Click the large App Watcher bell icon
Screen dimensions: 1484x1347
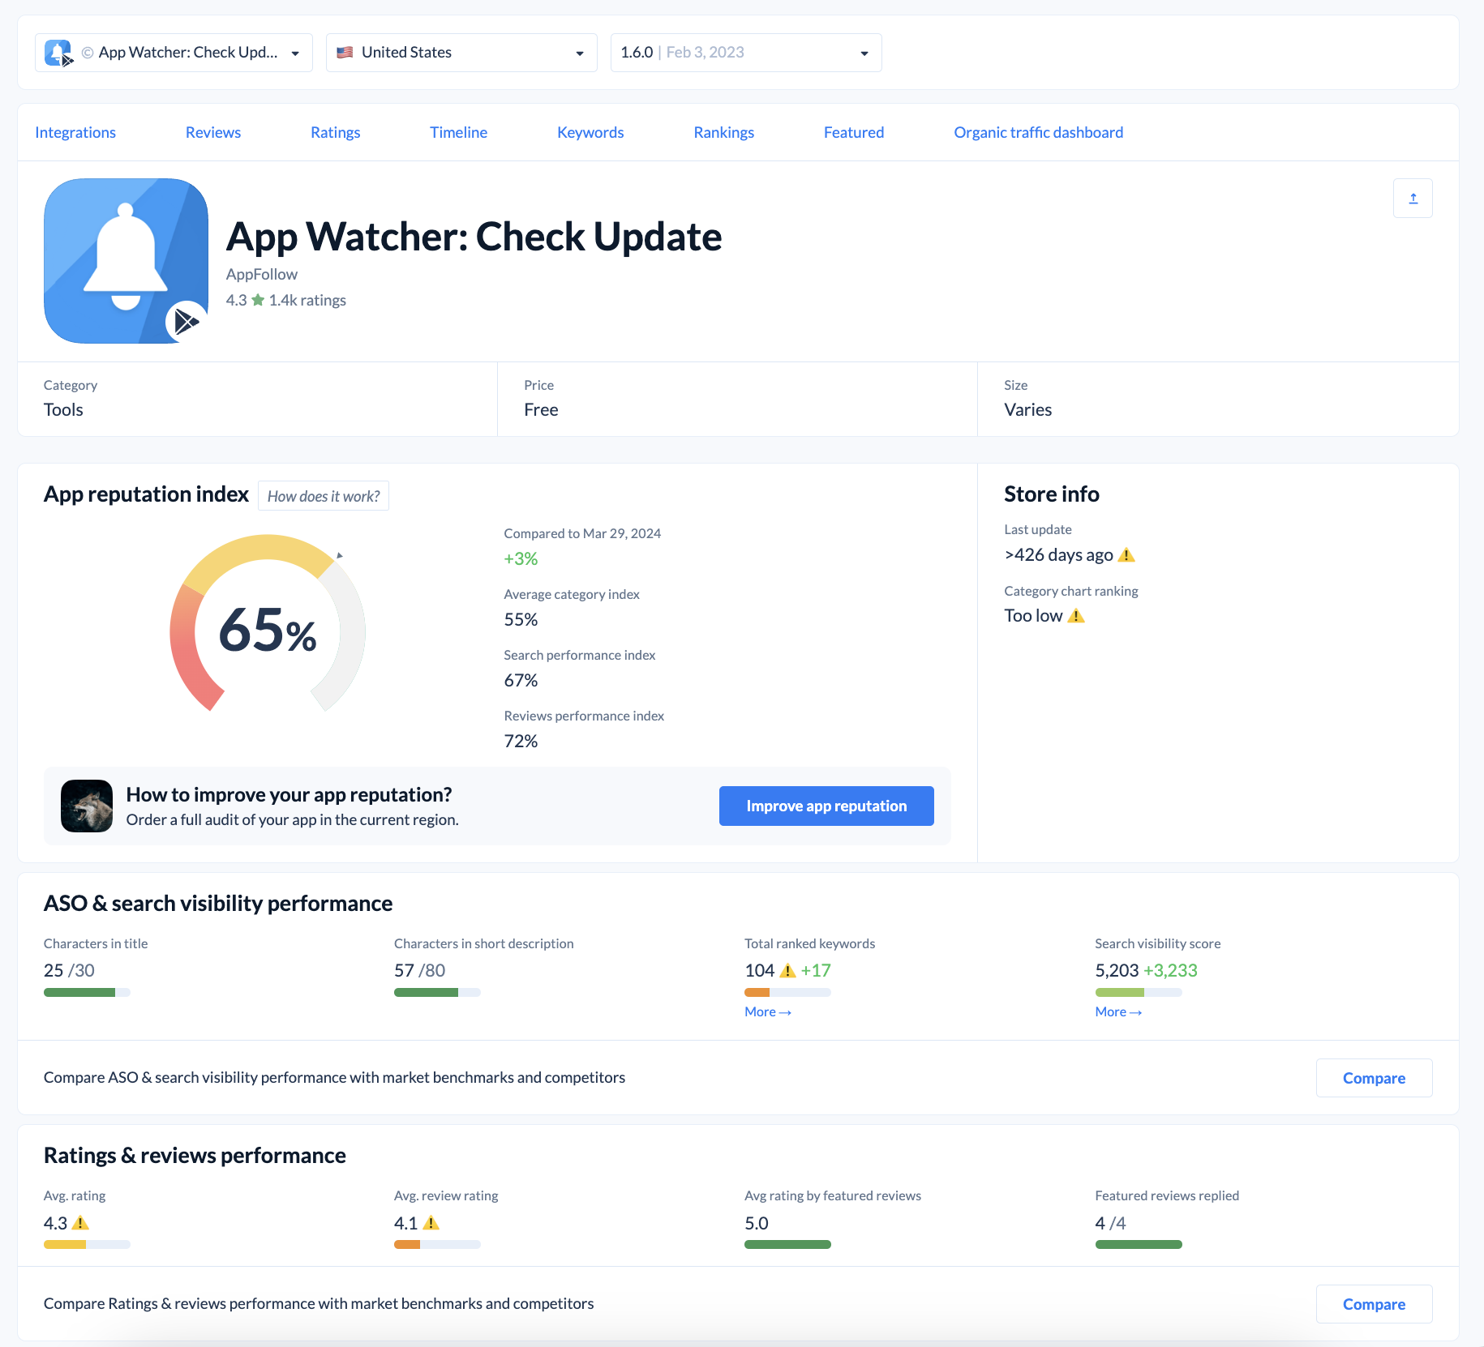pos(126,261)
